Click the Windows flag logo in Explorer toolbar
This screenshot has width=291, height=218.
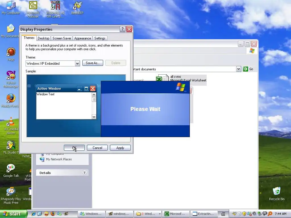[252, 51]
